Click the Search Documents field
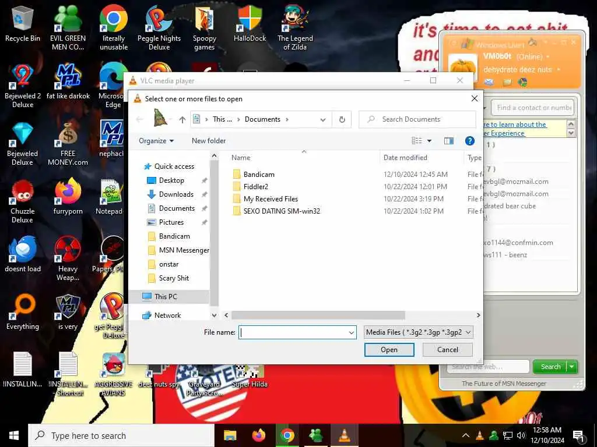 pyautogui.click(x=417, y=119)
